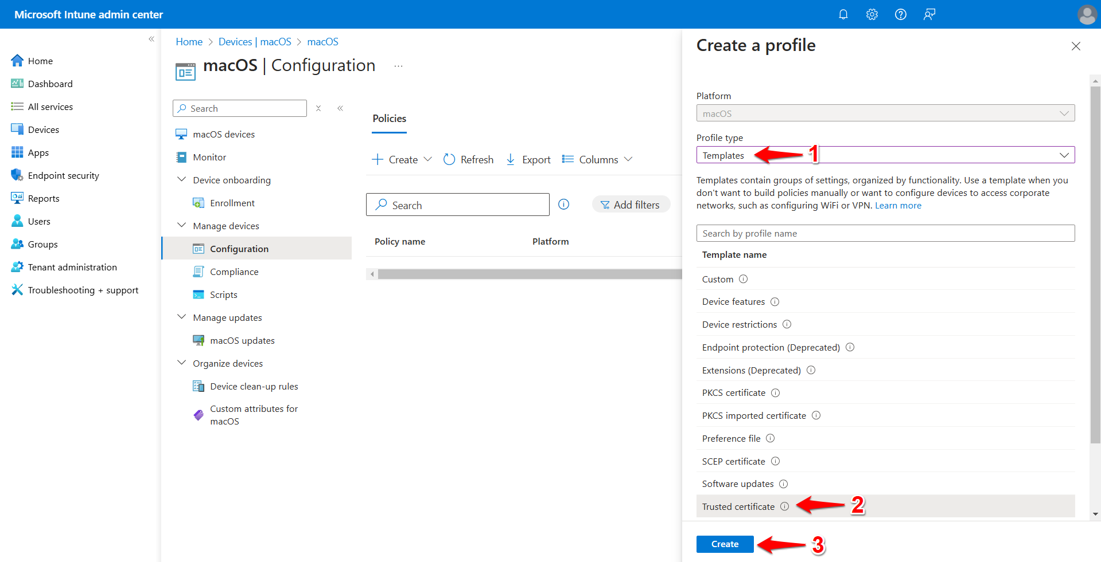Show info for SCEP certificate template
This screenshot has height=562, width=1101.
click(x=775, y=461)
